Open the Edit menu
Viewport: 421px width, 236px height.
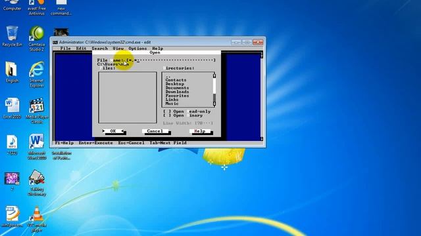[x=81, y=49]
